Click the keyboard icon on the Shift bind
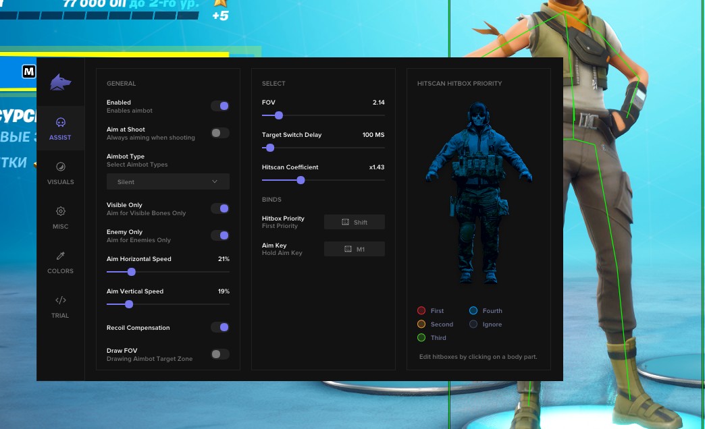The height and width of the screenshot is (429, 705). pos(344,221)
